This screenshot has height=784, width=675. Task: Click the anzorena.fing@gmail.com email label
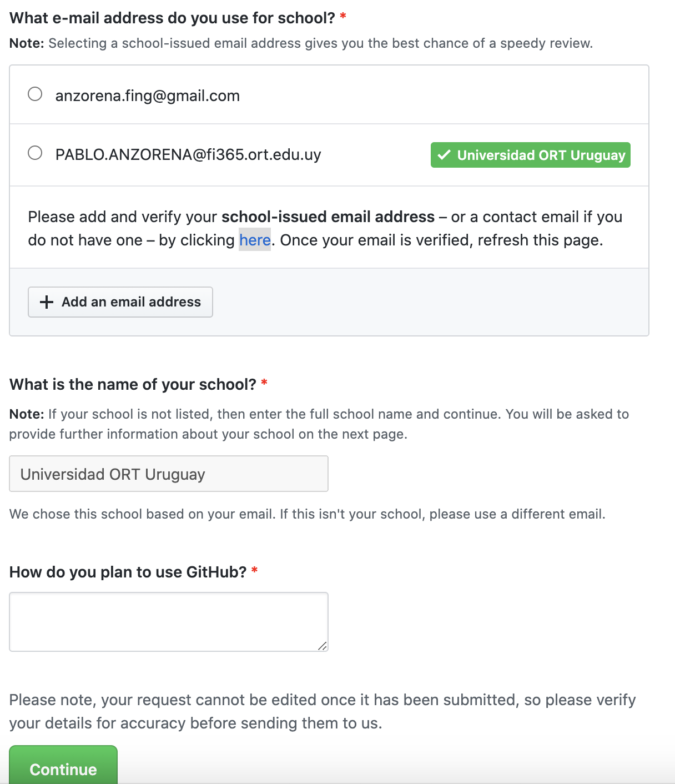click(148, 96)
